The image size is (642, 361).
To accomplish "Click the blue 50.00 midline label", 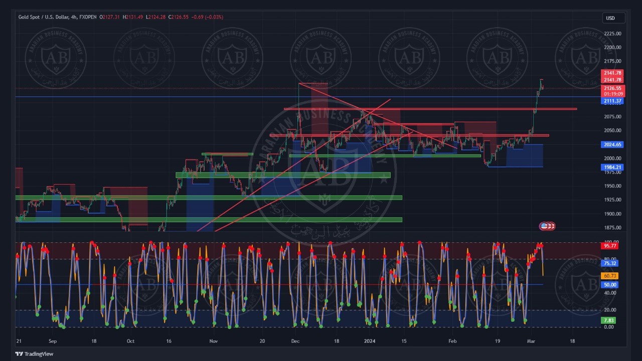I will tap(610, 285).
